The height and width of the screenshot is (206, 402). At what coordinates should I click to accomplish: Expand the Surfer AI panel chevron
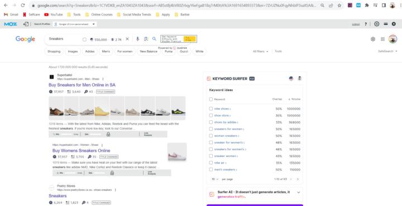click(x=298, y=192)
